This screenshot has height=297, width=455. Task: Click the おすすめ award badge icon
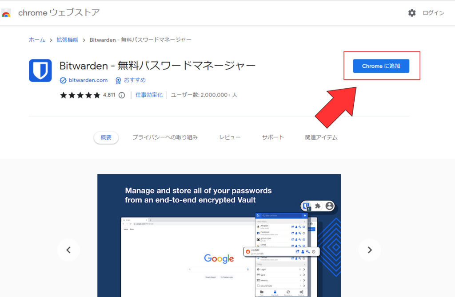[118, 80]
